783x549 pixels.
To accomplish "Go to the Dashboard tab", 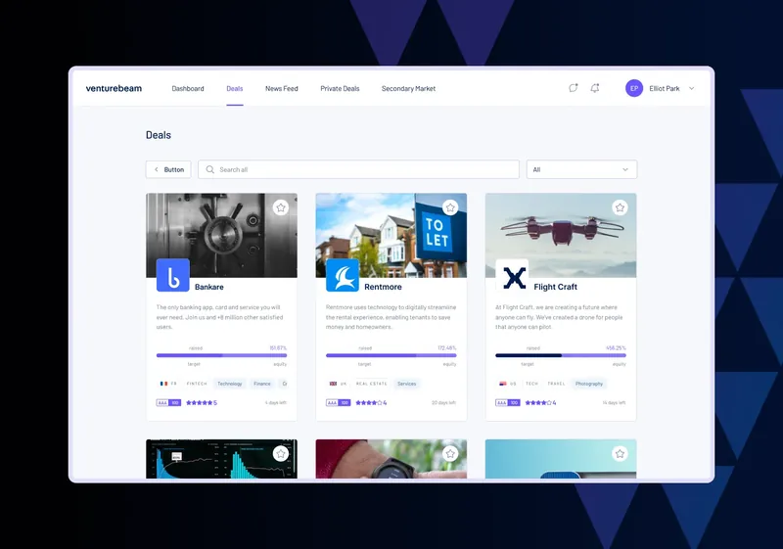I will [x=188, y=89].
